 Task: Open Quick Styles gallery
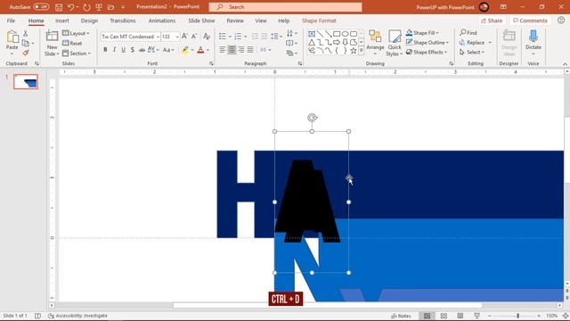point(395,43)
